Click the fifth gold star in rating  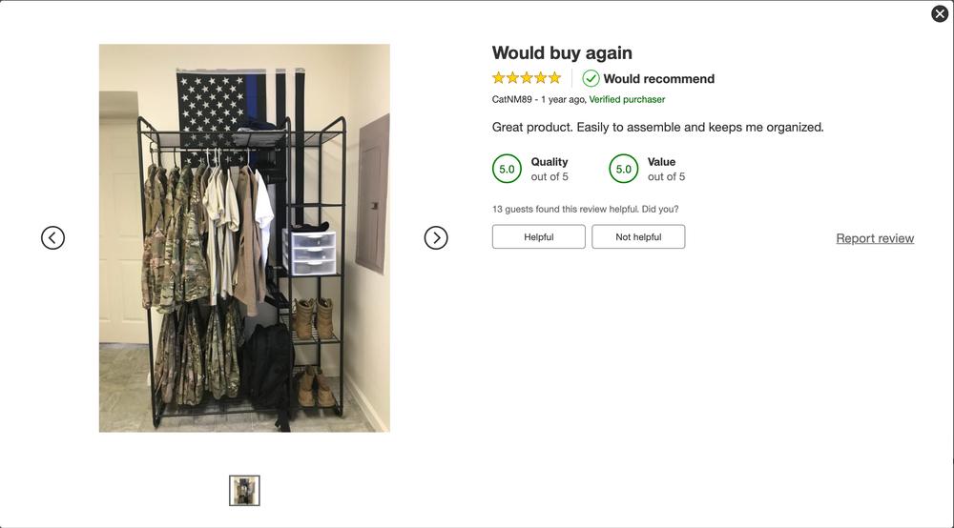point(555,78)
